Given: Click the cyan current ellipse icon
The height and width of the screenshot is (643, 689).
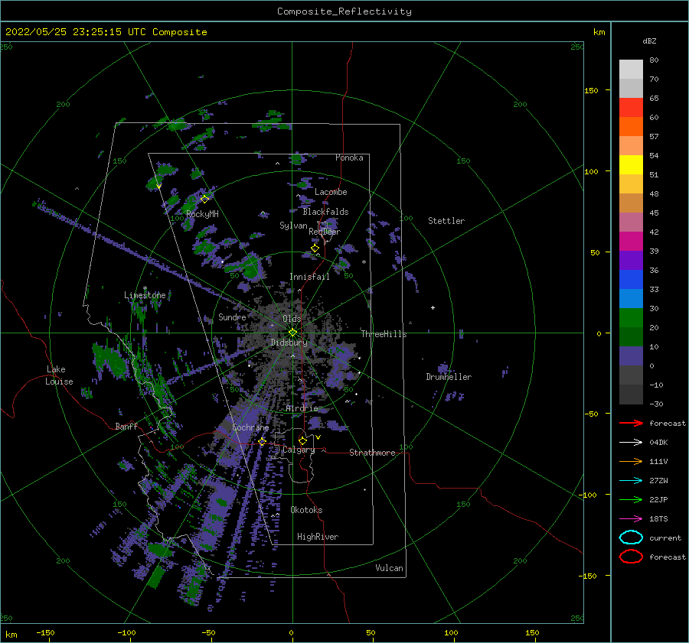Looking at the screenshot, I should point(631,537).
